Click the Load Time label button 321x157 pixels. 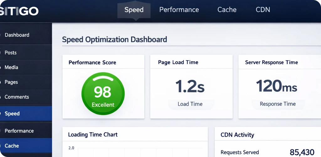(190, 104)
